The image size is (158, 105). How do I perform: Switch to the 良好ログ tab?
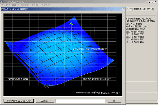click(137, 9)
